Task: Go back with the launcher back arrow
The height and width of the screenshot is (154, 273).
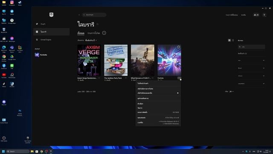Action: point(79,15)
